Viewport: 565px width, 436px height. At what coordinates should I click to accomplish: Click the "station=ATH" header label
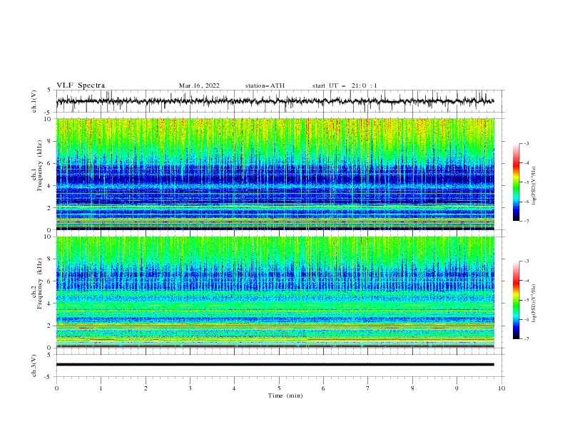click(x=265, y=85)
